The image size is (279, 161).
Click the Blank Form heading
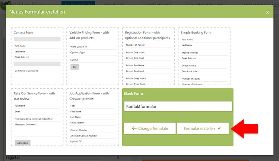point(133,94)
